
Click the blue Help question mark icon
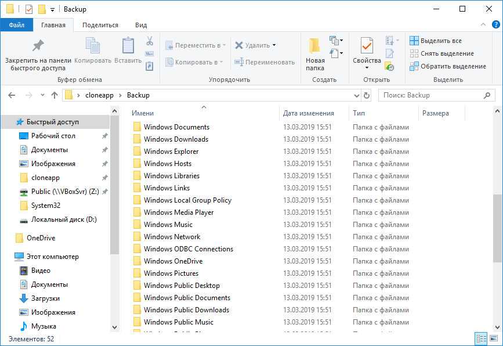(495, 25)
